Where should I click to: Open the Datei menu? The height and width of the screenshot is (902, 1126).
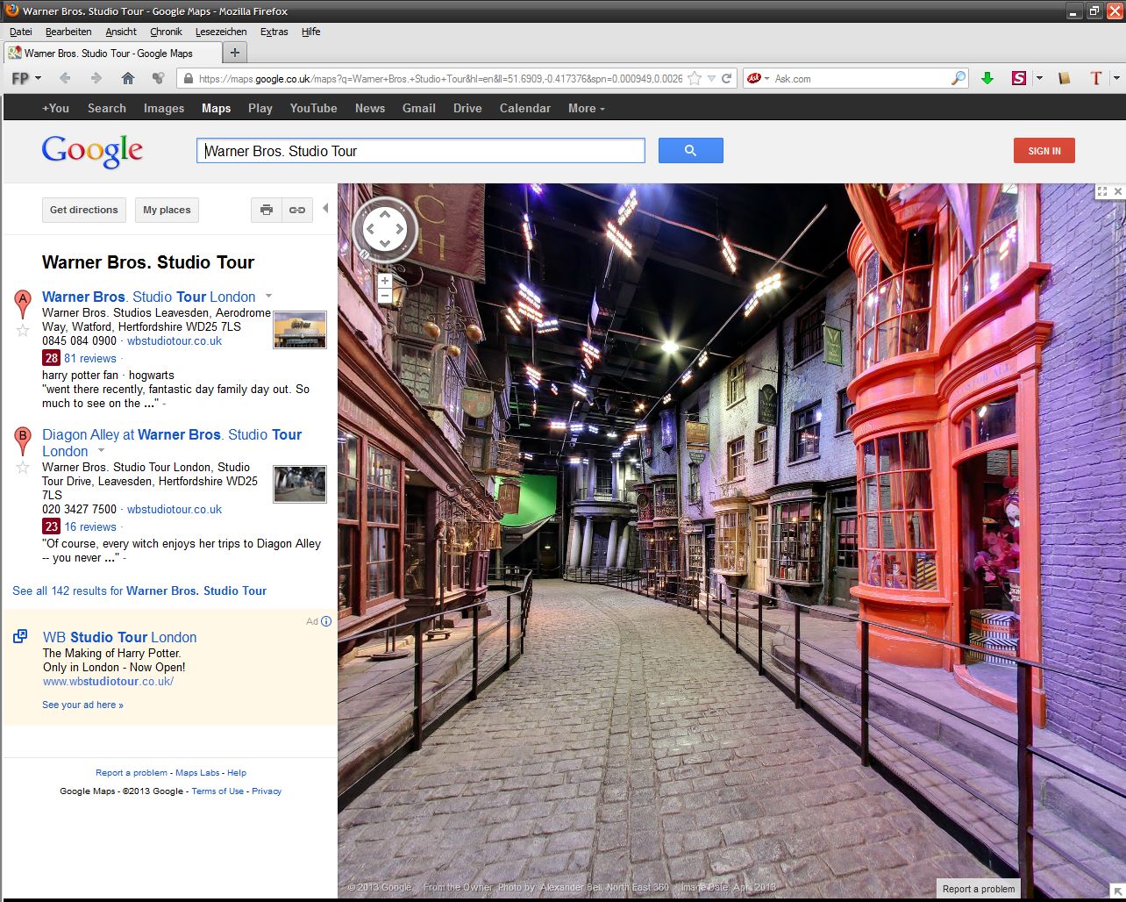(20, 32)
